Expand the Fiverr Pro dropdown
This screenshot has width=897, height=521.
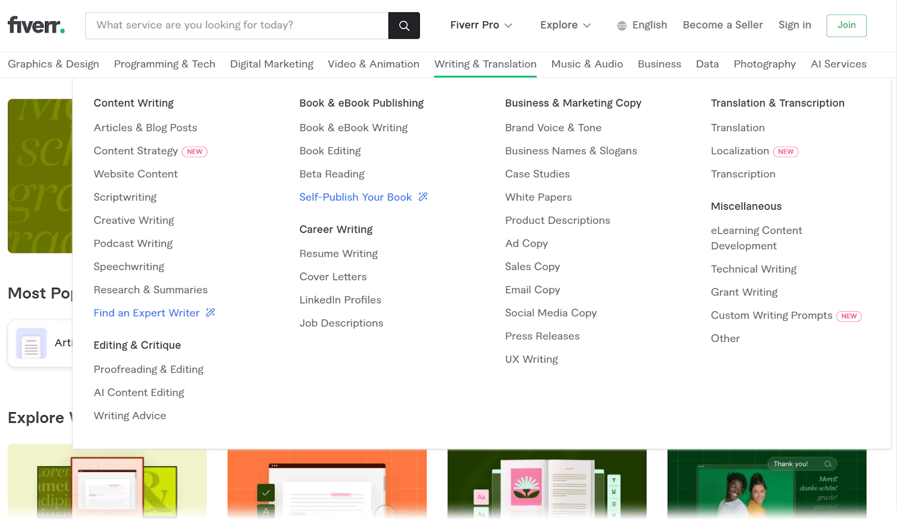coord(481,25)
